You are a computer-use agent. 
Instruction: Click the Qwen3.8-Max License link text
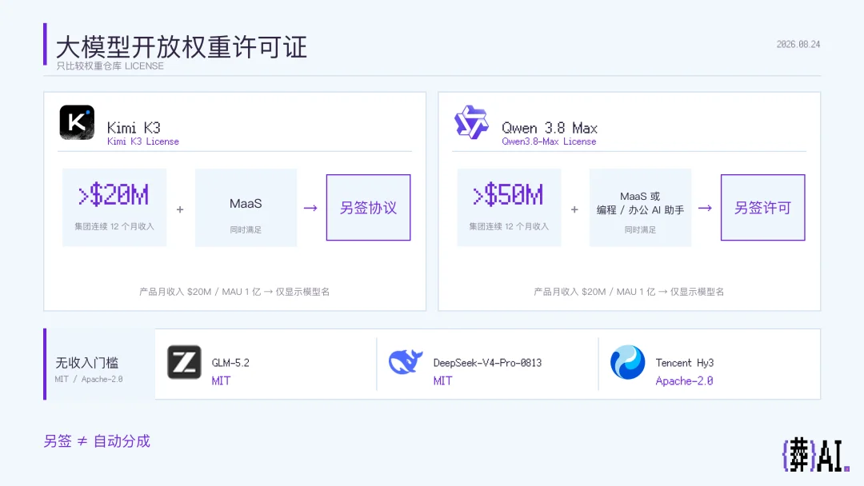pos(549,141)
